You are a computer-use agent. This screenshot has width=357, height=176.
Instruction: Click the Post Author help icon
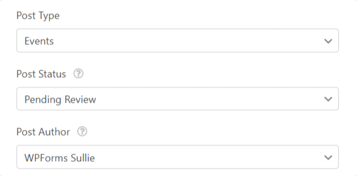click(82, 132)
